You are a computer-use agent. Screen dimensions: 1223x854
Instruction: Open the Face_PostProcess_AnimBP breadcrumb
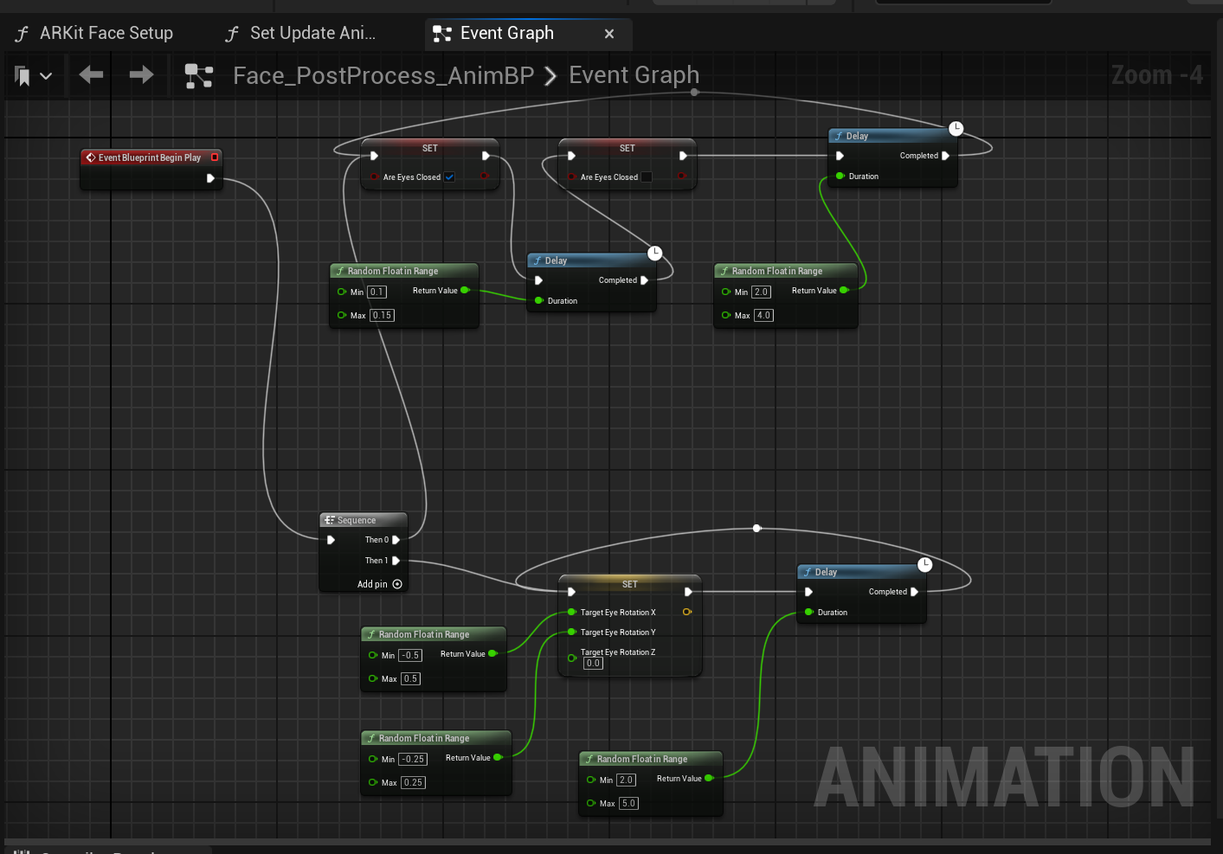click(383, 75)
